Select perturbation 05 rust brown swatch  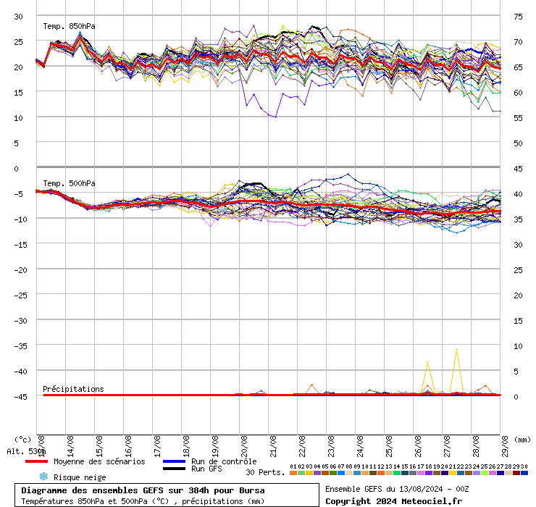pyautogui.click(x=325, y=473)
